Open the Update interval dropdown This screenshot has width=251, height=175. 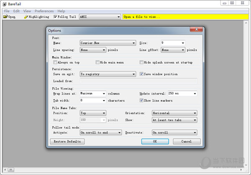[x=182, y=93]
